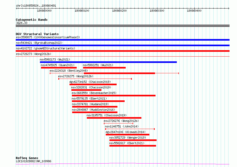Open the esv3683550 (Besenbacher2015) label
This screenshot has width=237, height=167.
(94, 93)
